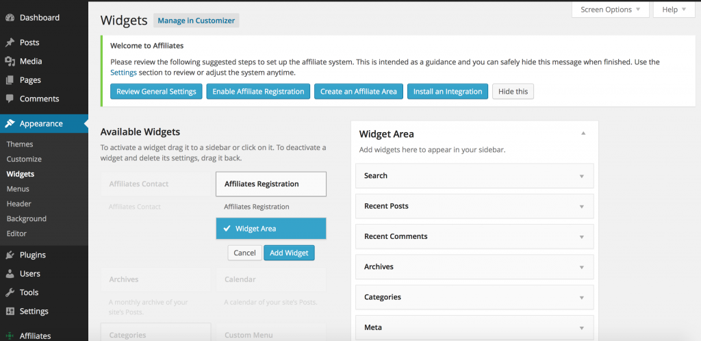Image resolution: width=701 pixels, height=341 pixels.
Task: Click the Calendar available widget
Action: click(x=271, y=279)
